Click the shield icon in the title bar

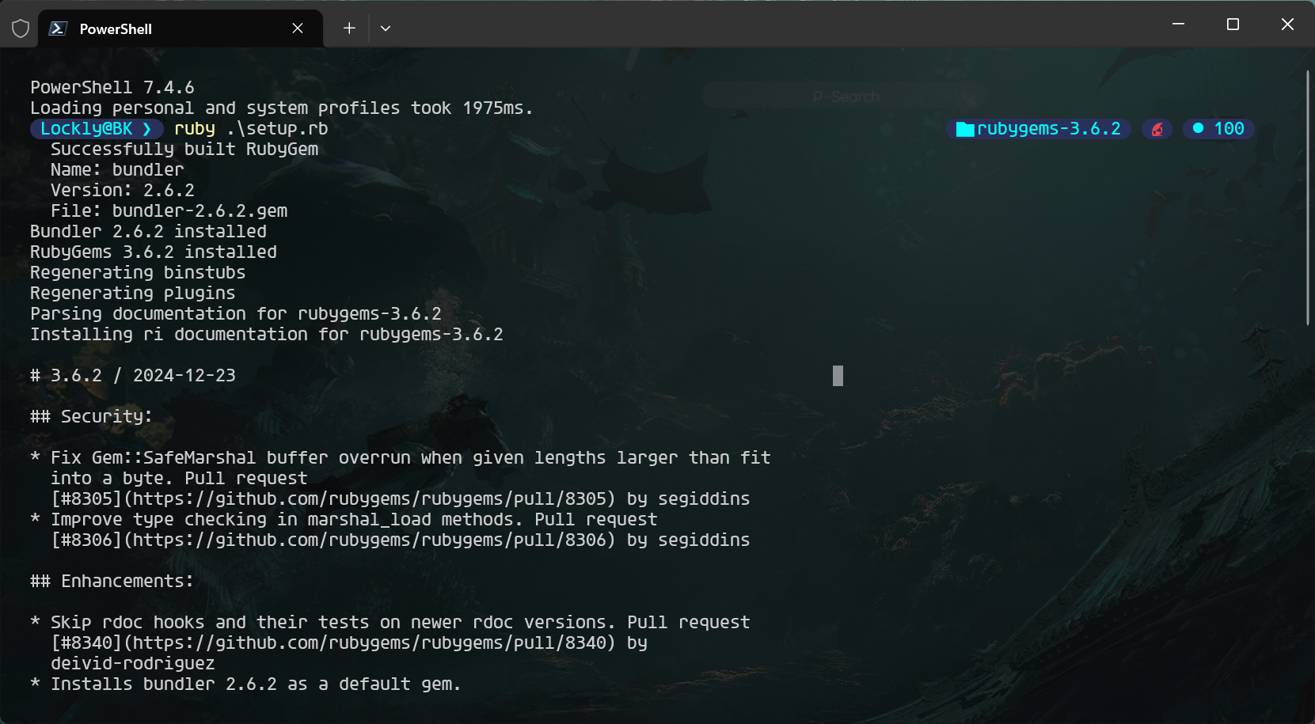[21, 28]
